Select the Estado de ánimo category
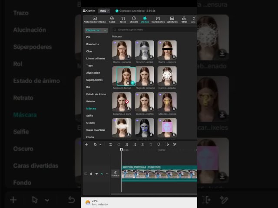This screenshot has height=208, width=278. [x=96, y=94]
